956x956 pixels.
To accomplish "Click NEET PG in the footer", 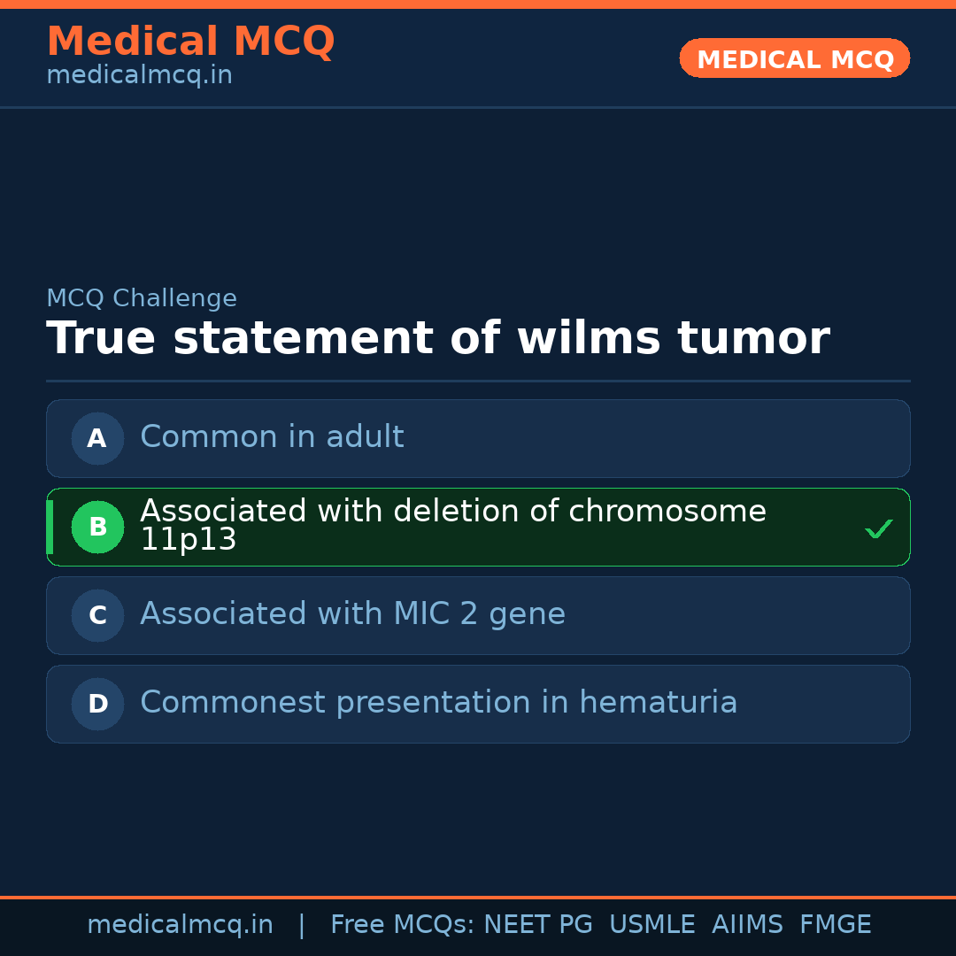I will (x=538, y=925).
